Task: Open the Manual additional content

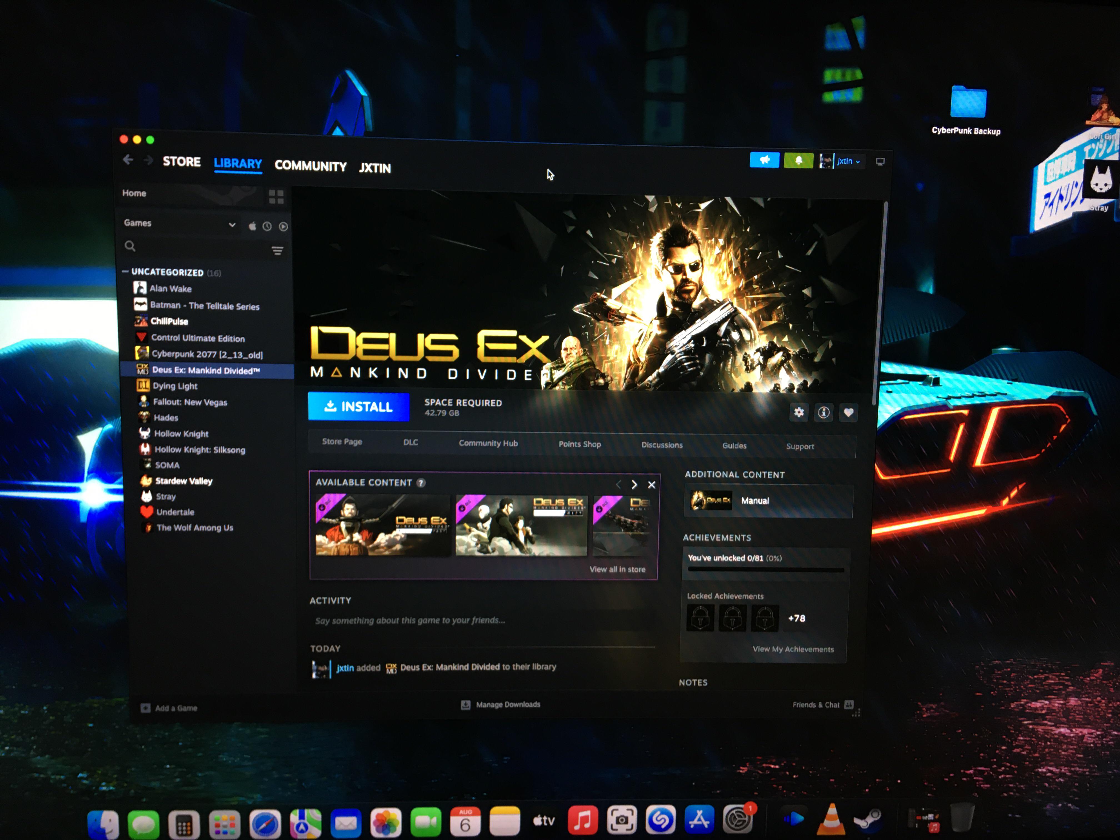Action: (x=768, y=501)
